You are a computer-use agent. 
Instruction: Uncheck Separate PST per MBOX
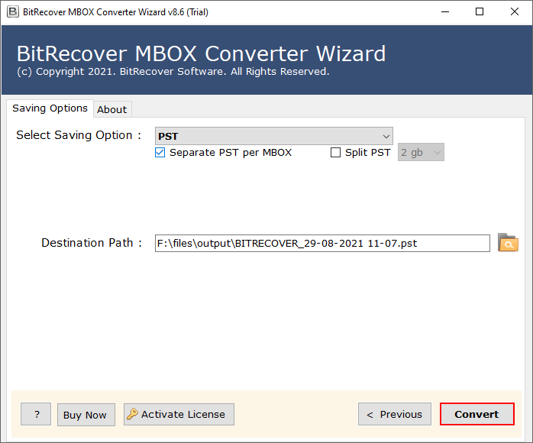[160, 152]
